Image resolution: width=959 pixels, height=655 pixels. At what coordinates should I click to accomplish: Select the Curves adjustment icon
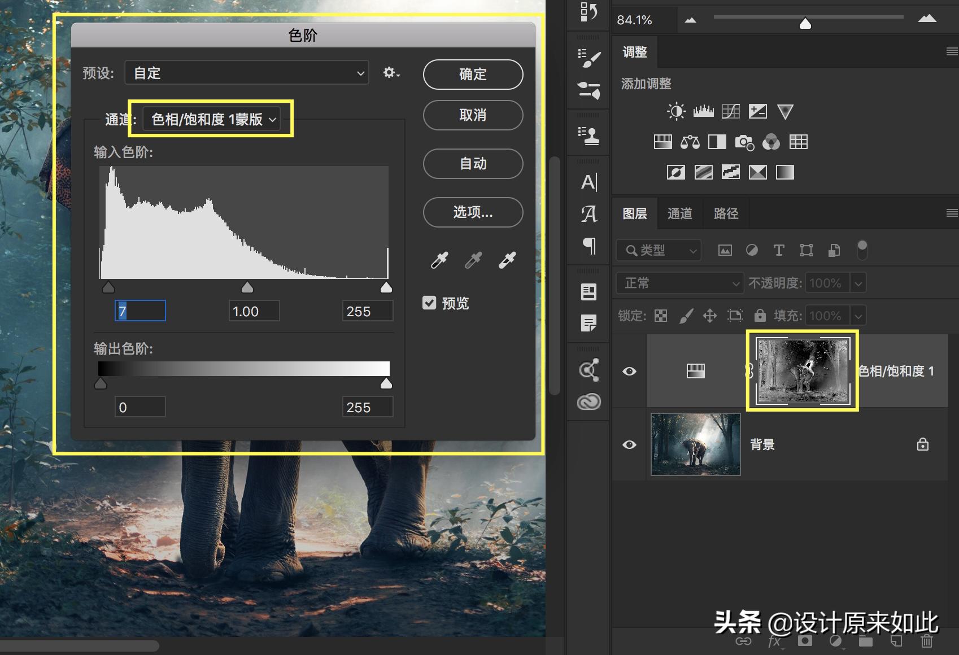[x=731, y=111]
